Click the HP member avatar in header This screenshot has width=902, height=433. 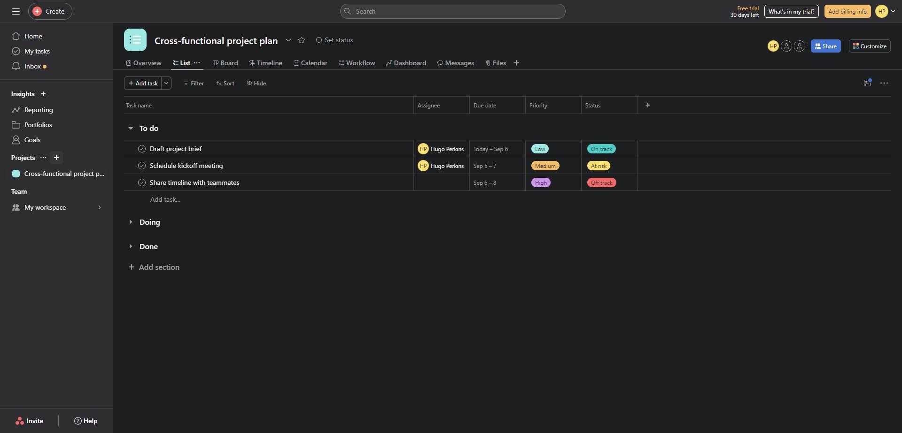[773, 46]
